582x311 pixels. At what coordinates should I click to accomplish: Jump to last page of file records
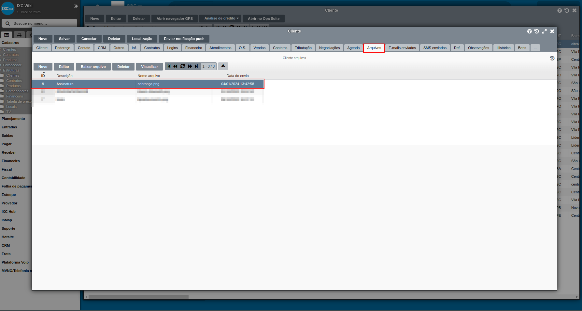(196, 66)
